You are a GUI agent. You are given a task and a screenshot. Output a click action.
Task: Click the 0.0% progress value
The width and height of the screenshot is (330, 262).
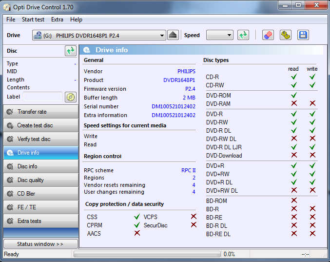[x=229, y=254]
